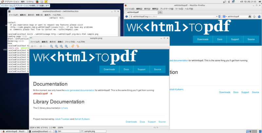
Task: Click the update notification tray icon
Action: click(x=225, y=2)
